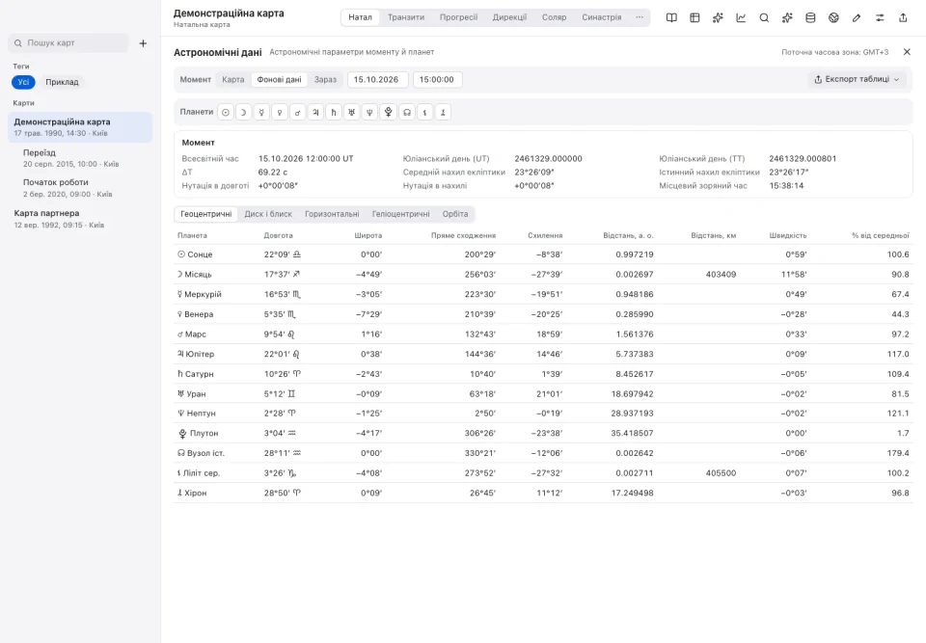Image resolution: width=926 pixels, height=643 pixels.
Task: Open the database cylinder icon
Action: [810, 17]
